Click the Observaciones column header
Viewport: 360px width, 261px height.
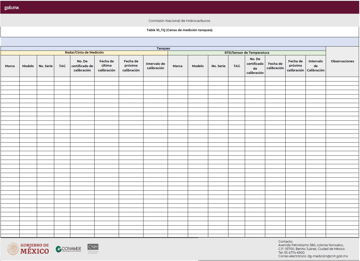tap(342, 61)
